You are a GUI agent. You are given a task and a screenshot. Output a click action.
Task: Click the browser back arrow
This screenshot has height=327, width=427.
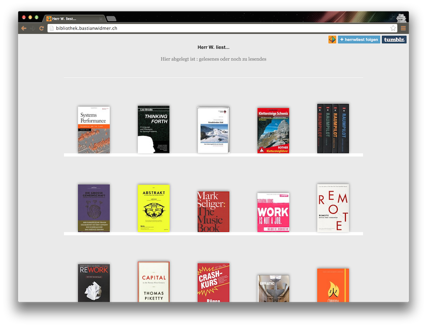pyautogui.click(x=24, y=28)
